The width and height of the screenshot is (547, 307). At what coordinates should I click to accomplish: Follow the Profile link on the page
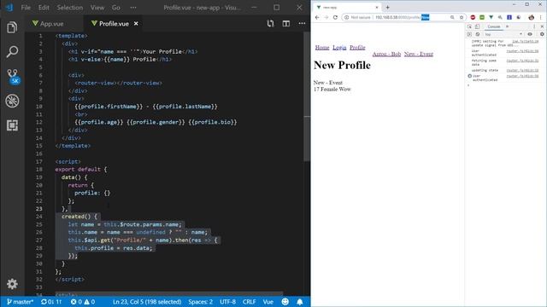357,48
